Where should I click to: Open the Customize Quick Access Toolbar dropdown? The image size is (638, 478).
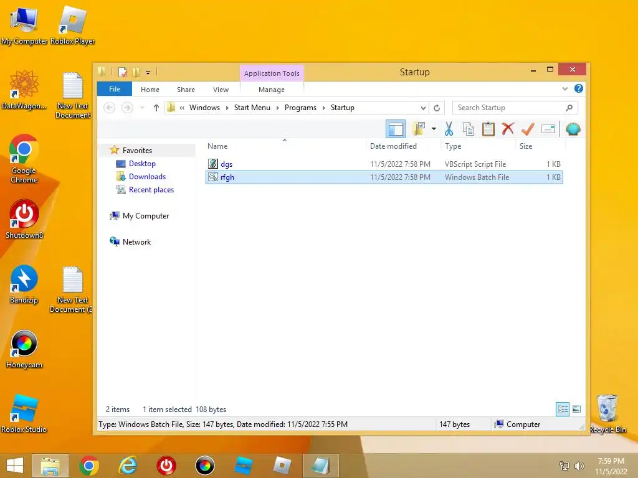tap(148, 73)
